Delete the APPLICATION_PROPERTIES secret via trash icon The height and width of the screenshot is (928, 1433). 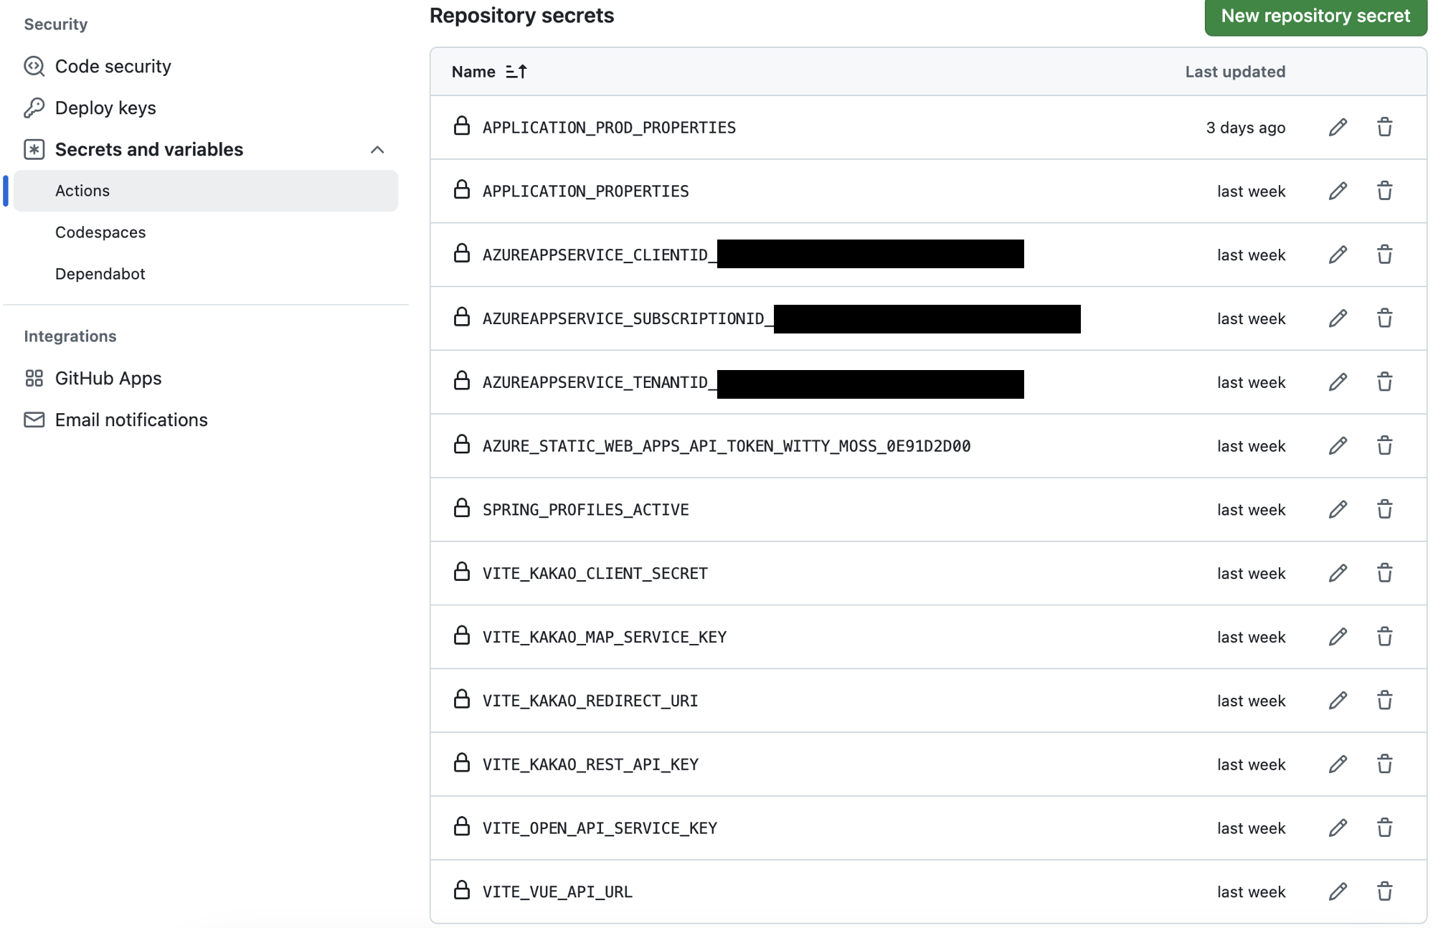pyautogui.click(x=1384, y=191)
